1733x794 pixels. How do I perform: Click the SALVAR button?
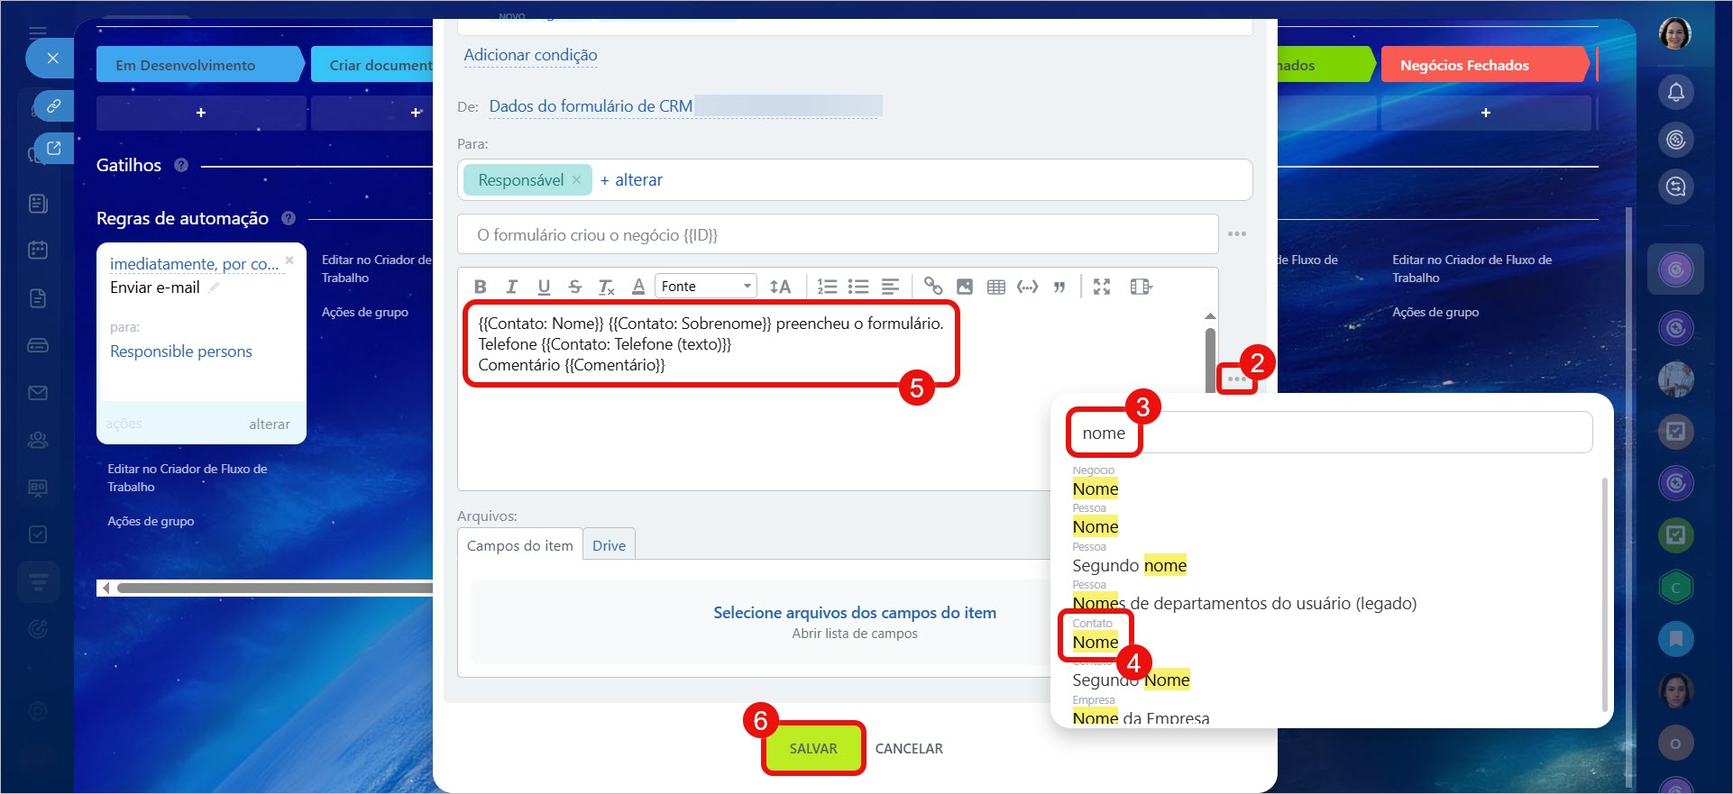(x=812, y=748)
